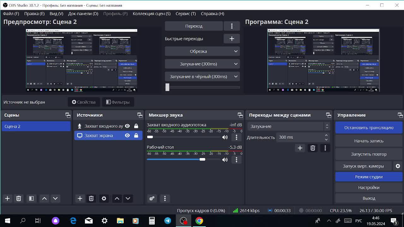Hide the Захват экрана source

(x=127, y=136)
